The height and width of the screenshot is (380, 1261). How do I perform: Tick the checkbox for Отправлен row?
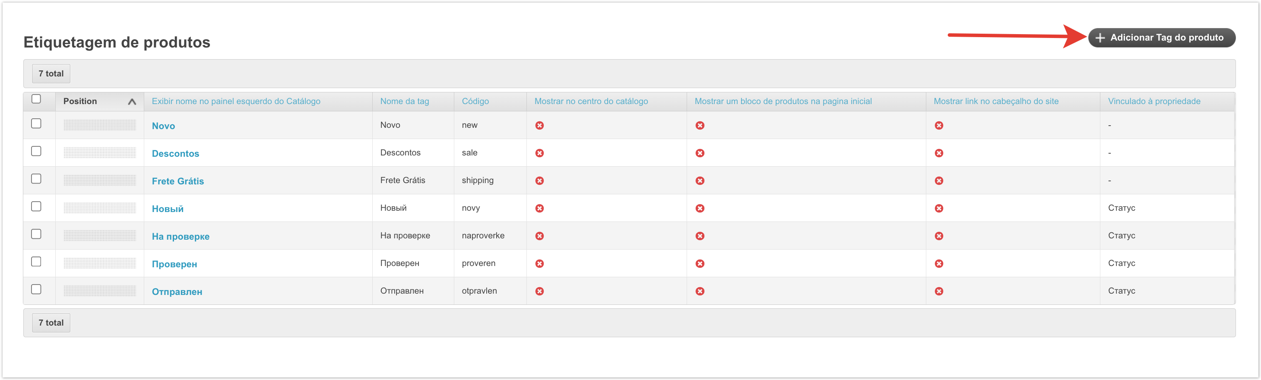(x=36, y=289)
